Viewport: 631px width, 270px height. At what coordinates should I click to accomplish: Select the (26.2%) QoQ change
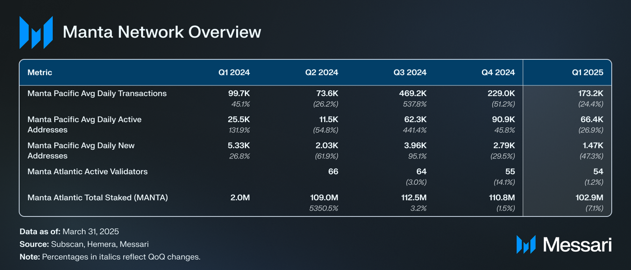pyautogui.click(x=326, y=104)
